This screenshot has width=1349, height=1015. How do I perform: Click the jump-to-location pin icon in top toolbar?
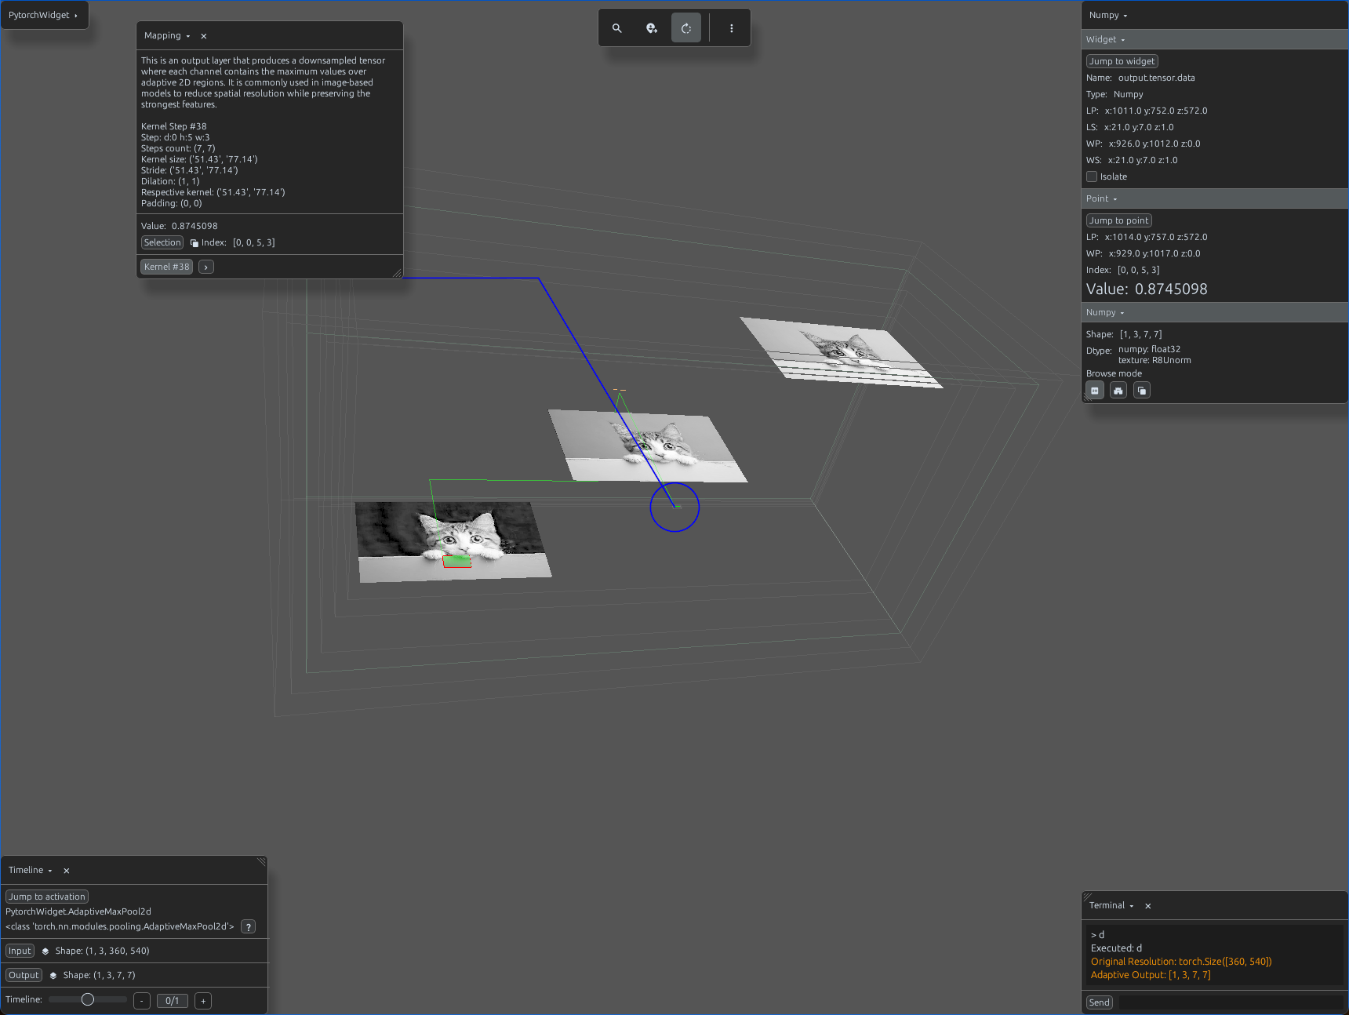[x=652, y=28]
